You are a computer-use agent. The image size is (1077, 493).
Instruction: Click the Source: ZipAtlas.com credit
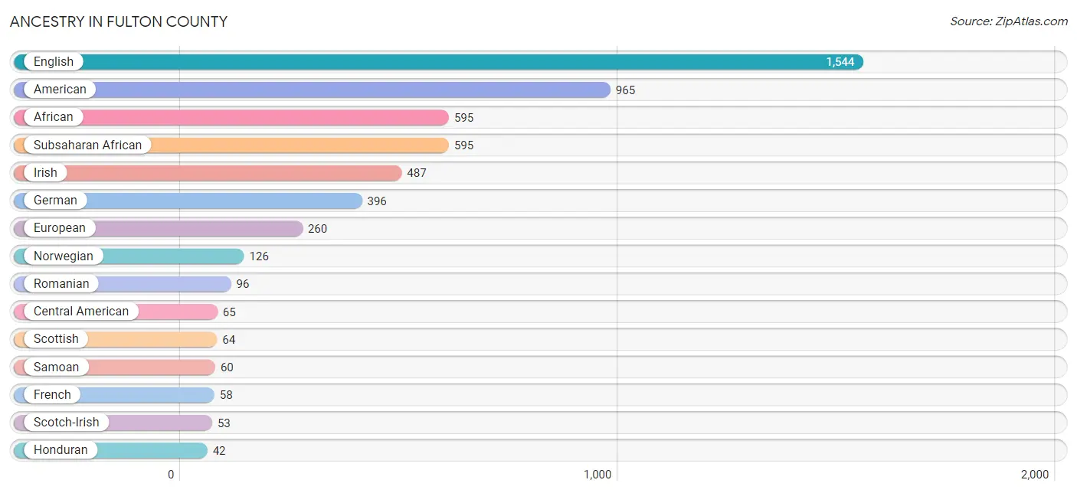tap(1009, 21)
